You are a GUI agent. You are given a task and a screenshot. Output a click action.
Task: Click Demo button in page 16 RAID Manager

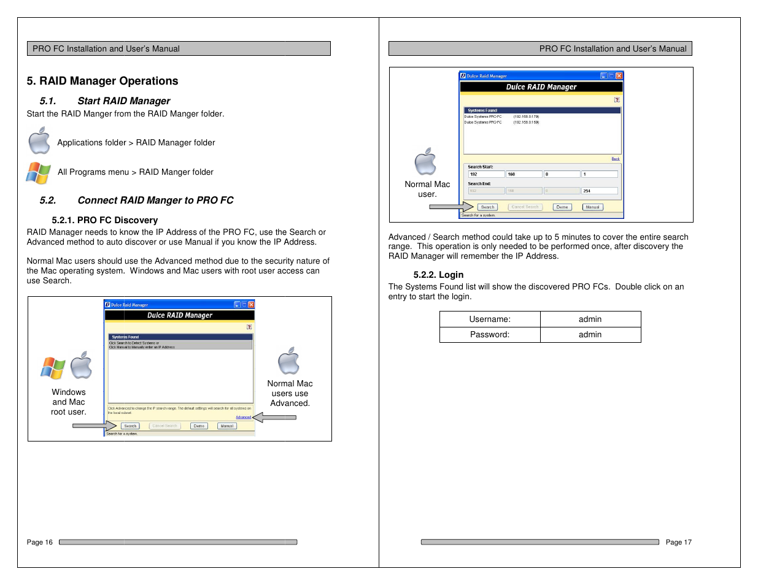click(199, 426)
